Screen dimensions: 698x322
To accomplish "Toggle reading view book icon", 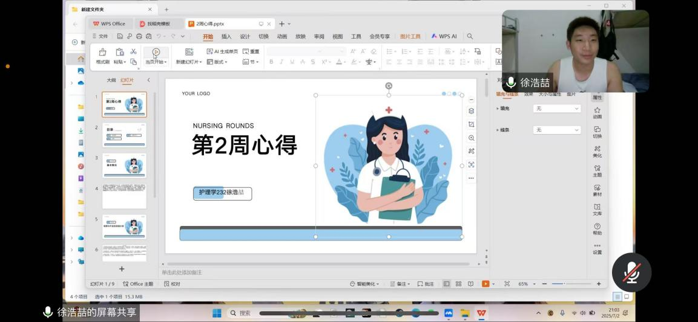I will [x=470, y=284].
